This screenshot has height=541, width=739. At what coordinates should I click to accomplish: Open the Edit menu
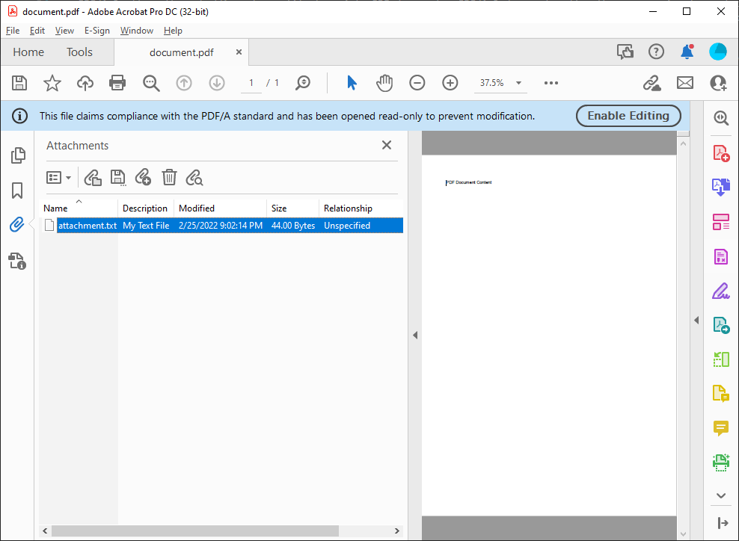tap(37, 31)
